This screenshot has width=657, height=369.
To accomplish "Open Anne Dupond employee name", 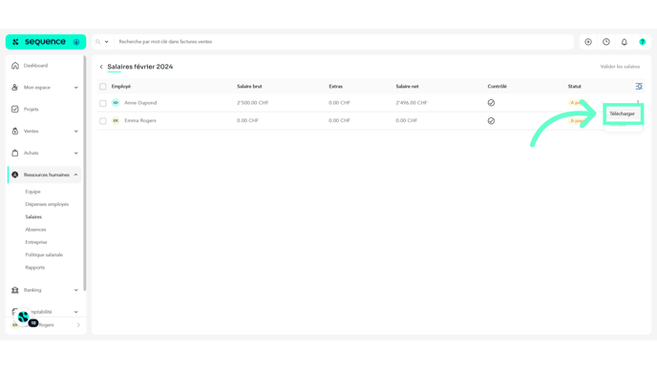I will (x=140, y=103).
